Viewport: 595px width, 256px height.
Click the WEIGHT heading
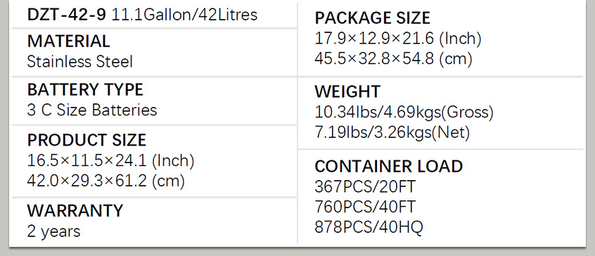(x=347, y=92)
